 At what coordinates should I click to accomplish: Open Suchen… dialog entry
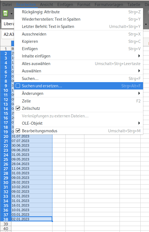coord(79,79)
